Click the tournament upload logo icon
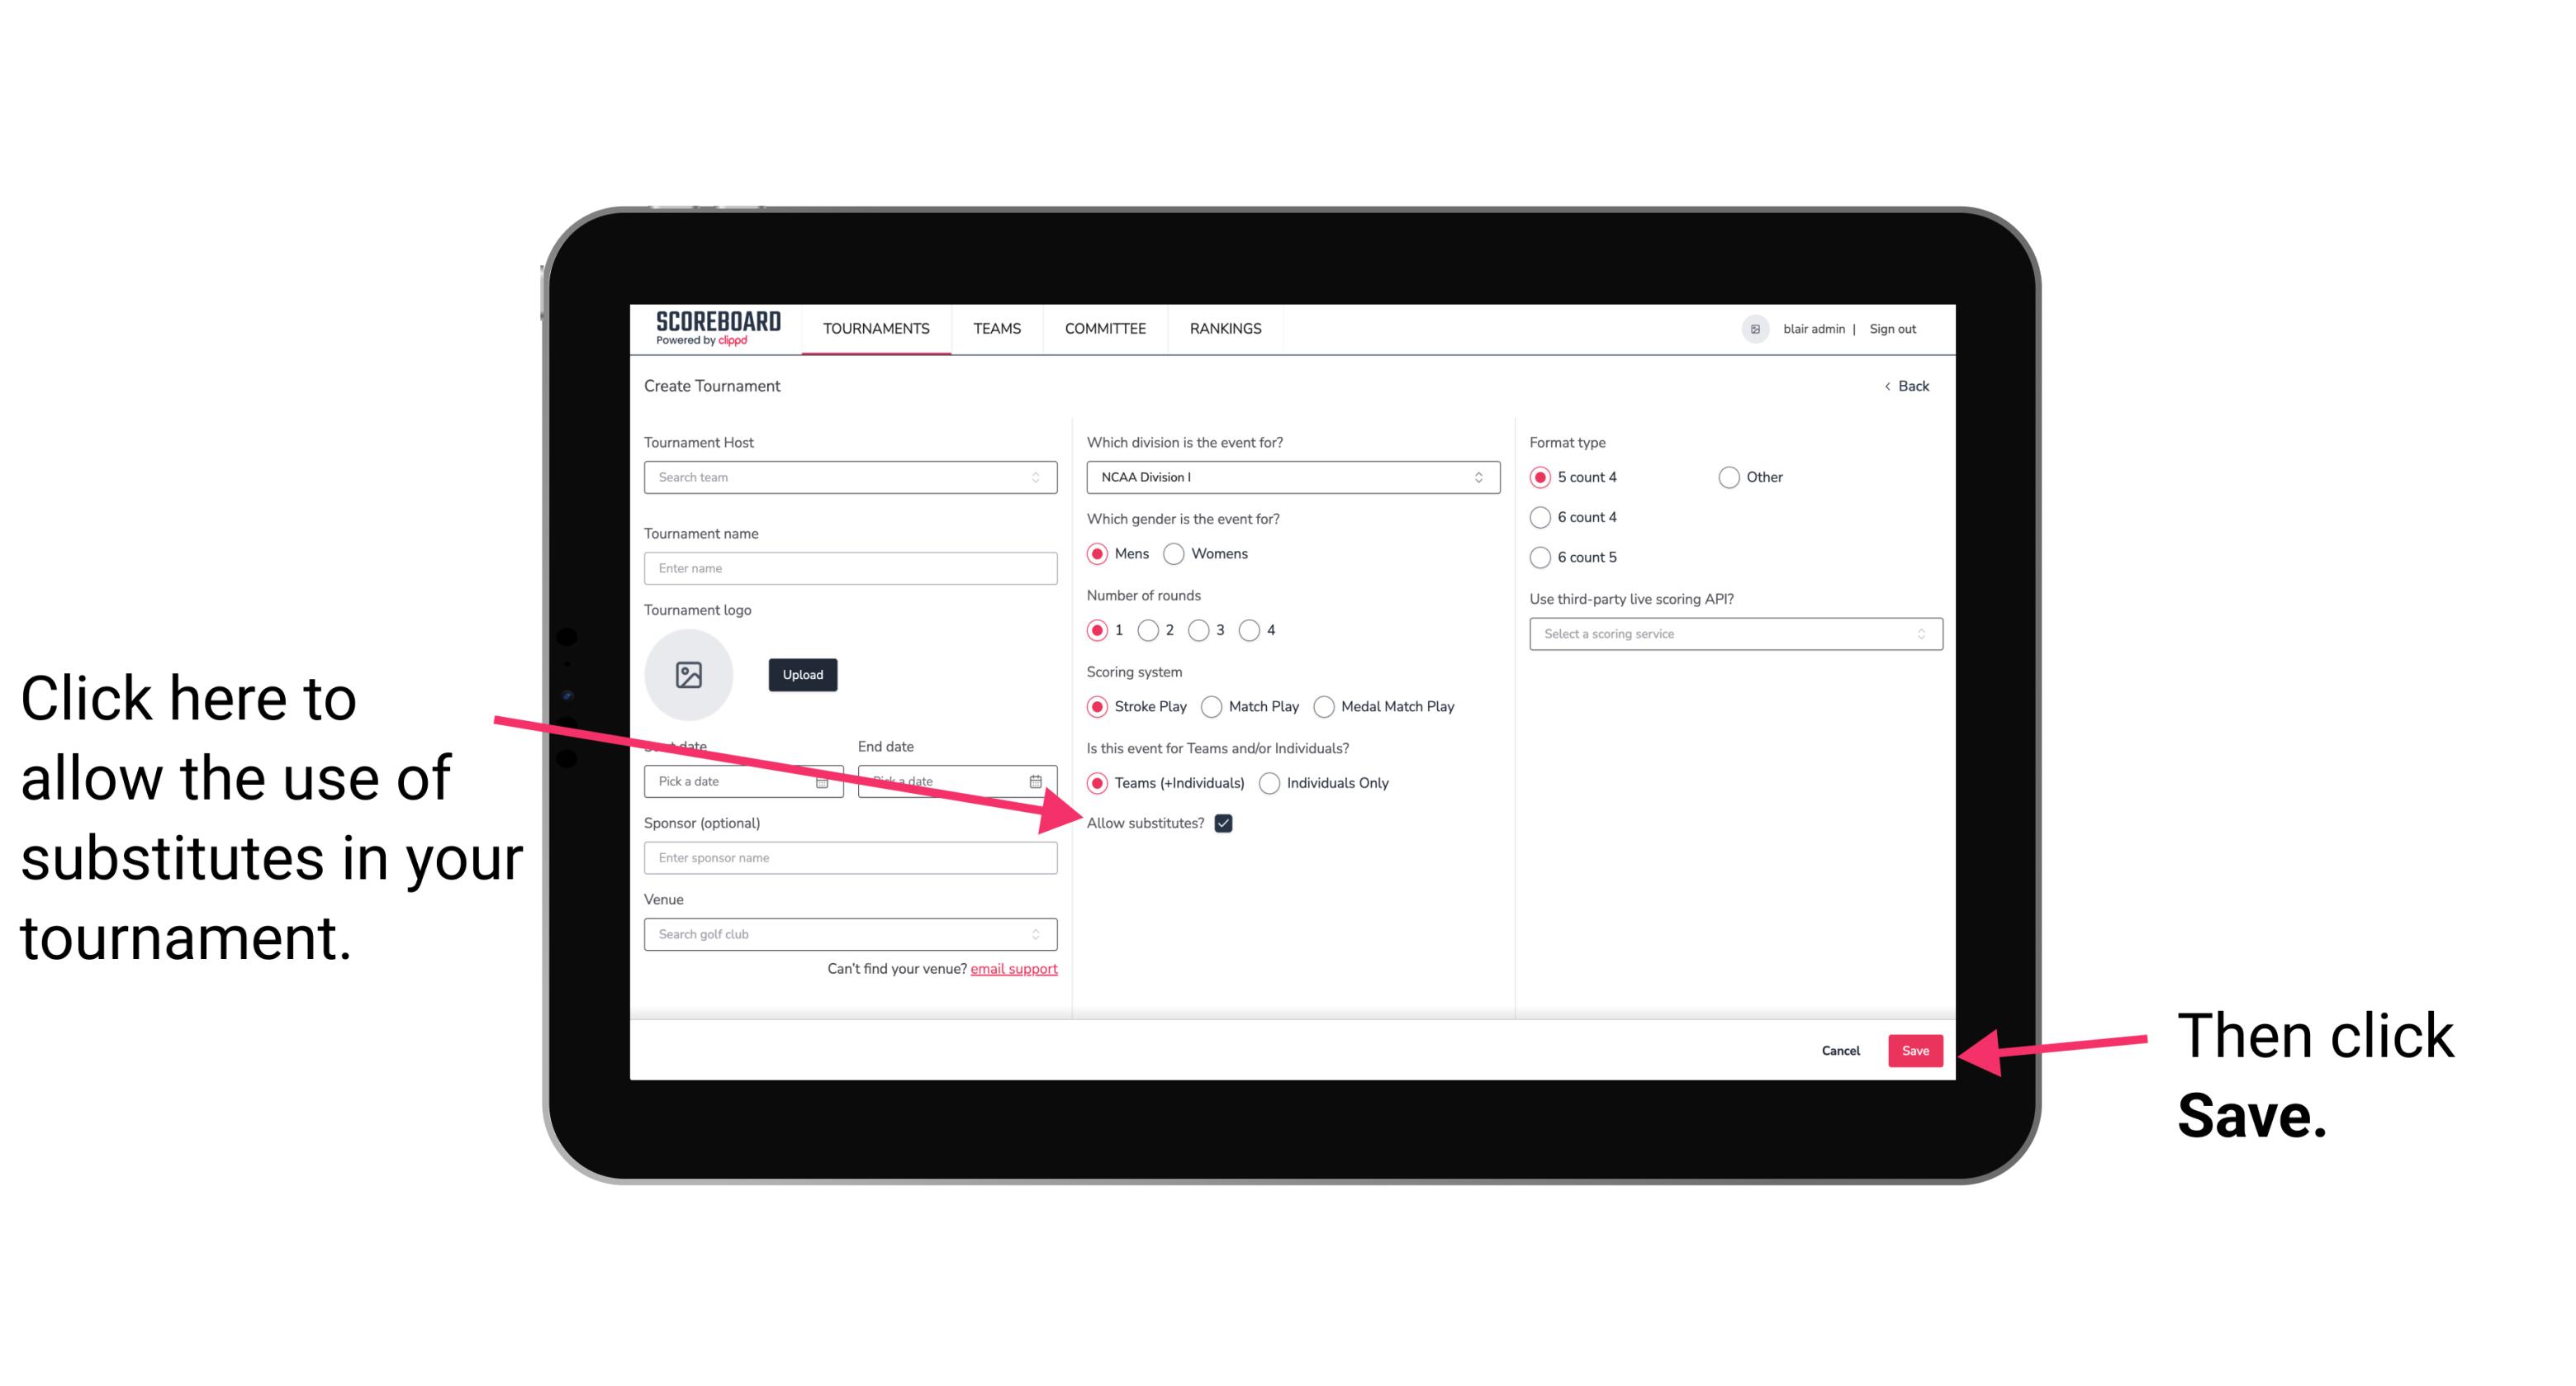The width and height of the screenshot is (2576, 1386). [689, 674]
